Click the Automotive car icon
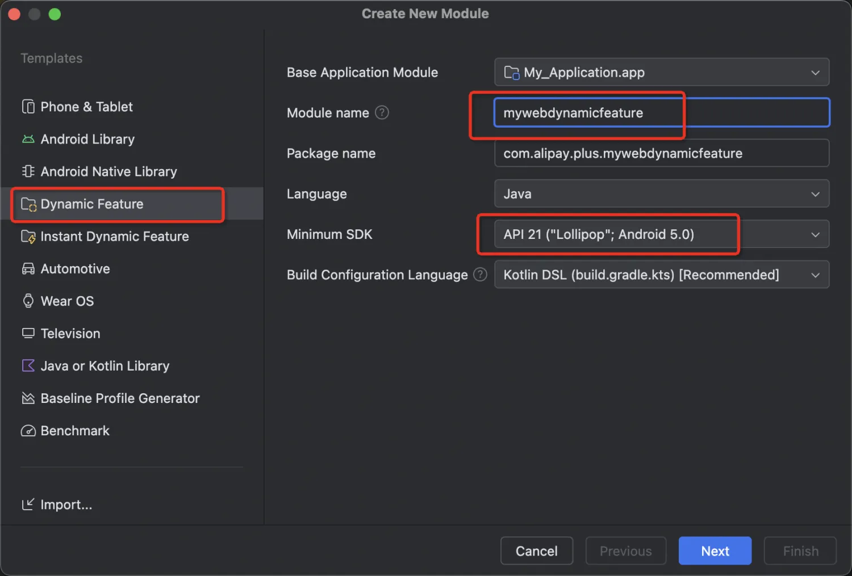This screenshot has width=852, height=576. click(28, 269)
